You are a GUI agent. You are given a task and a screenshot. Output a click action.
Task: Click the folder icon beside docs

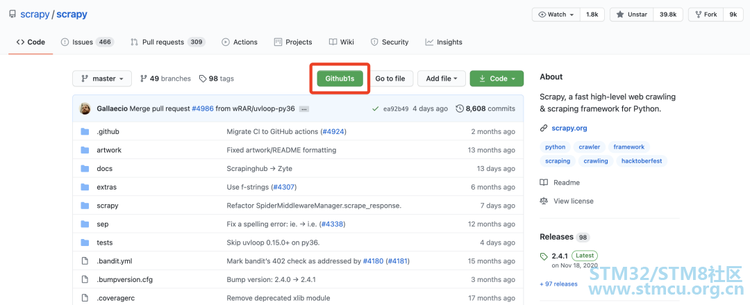click(85, 169)
